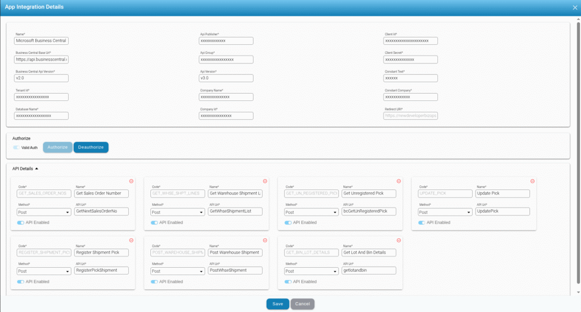Toggle API Enabled for Post Warehouse Shipment
Screen dimensions: 581x312
tap(154, 282)
